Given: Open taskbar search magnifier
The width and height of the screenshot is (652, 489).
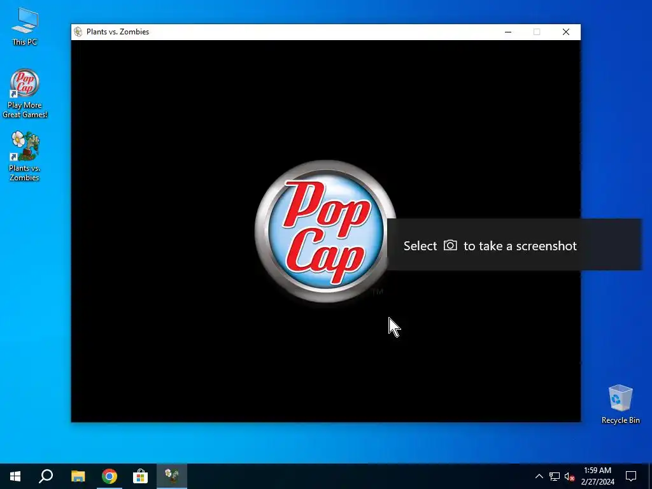Looking at the screenshot, I should (46, 476).
